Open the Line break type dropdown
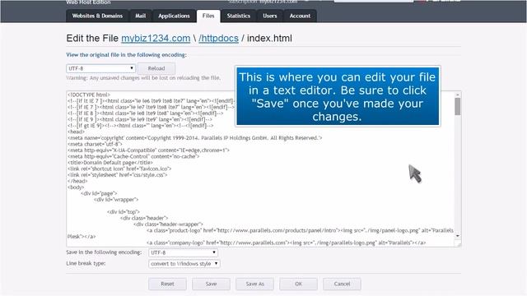The height and width of the screenshot is (296, 527). tap(184, 264)
